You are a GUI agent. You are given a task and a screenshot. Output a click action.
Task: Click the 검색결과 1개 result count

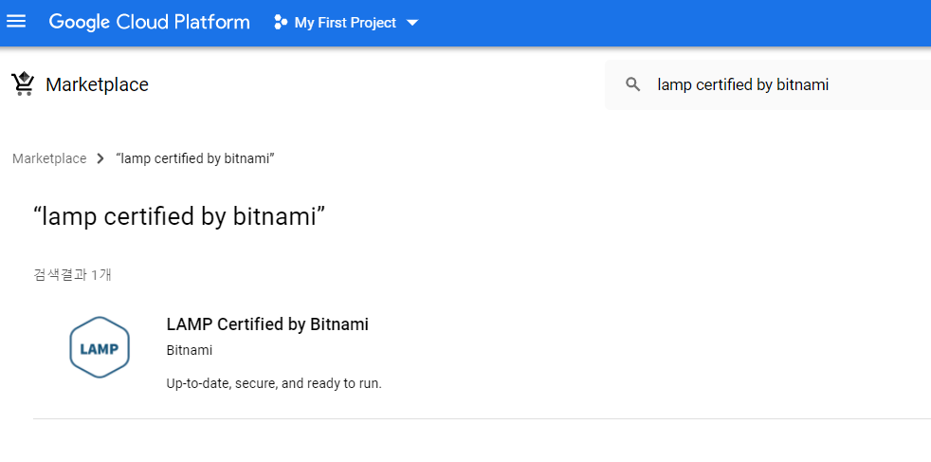coord(72,275)
